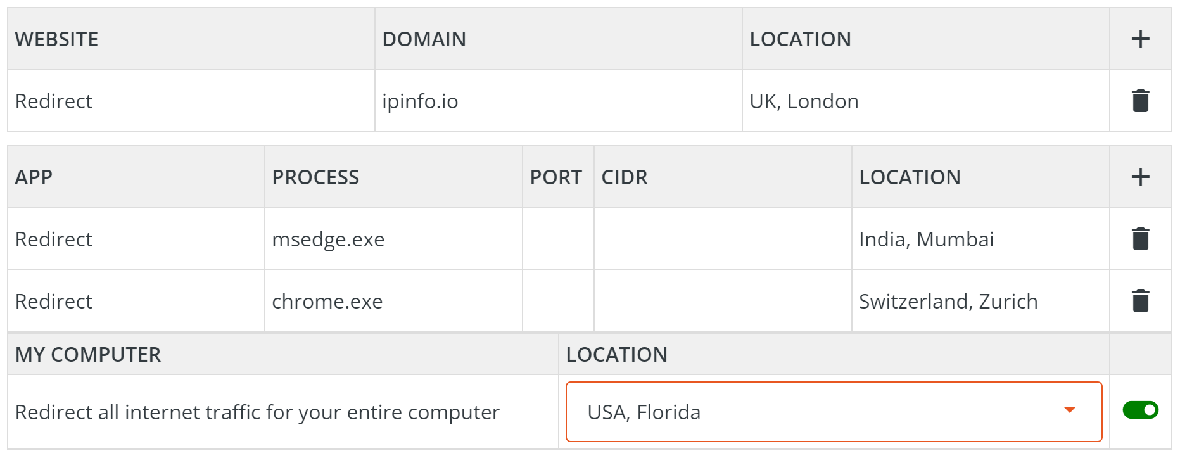Click the orange dropdown arrow for computer location
The width and height of the screenshot is (1180, 458).
(x=1070, y=410)
